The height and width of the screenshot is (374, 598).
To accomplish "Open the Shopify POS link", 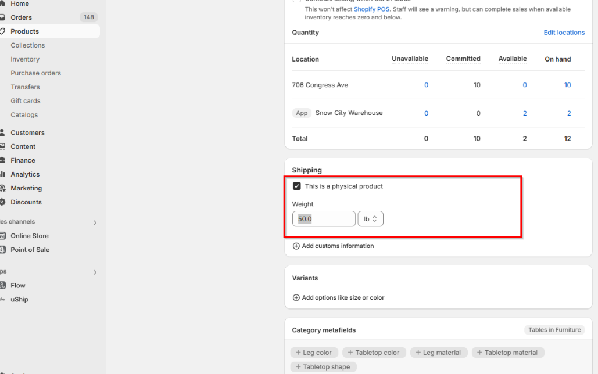I will tap(371, 9).
